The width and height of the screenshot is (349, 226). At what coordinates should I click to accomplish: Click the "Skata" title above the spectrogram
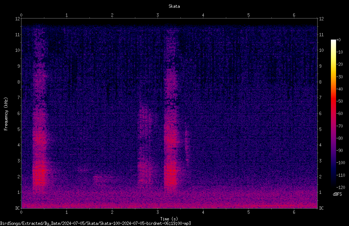(x=174, y=6)
